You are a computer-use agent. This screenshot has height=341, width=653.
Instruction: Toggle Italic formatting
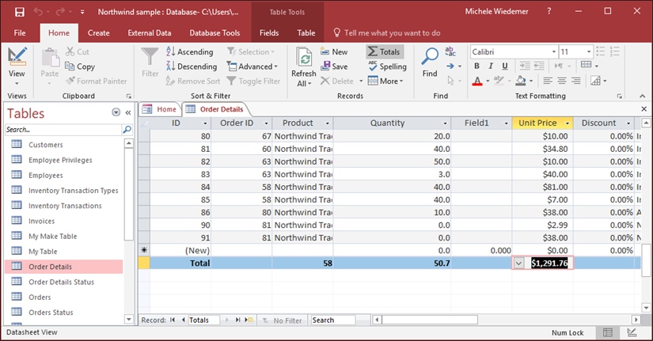(491, 66)
